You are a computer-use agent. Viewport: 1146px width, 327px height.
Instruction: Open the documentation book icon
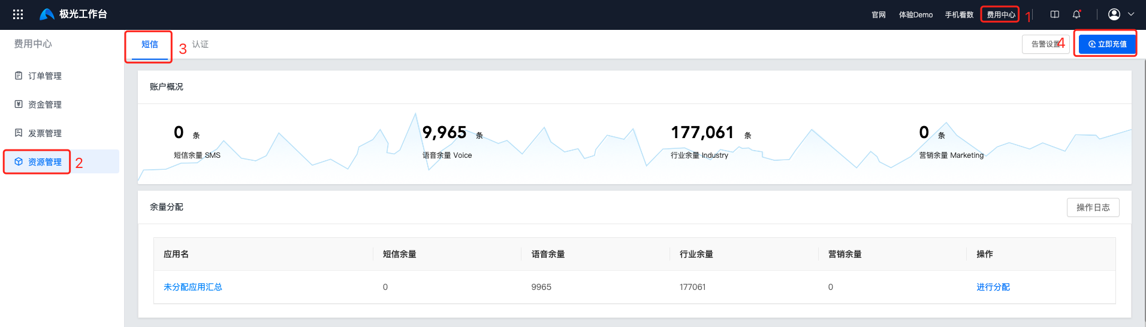pyautogui.click(x=1055, y=14)
